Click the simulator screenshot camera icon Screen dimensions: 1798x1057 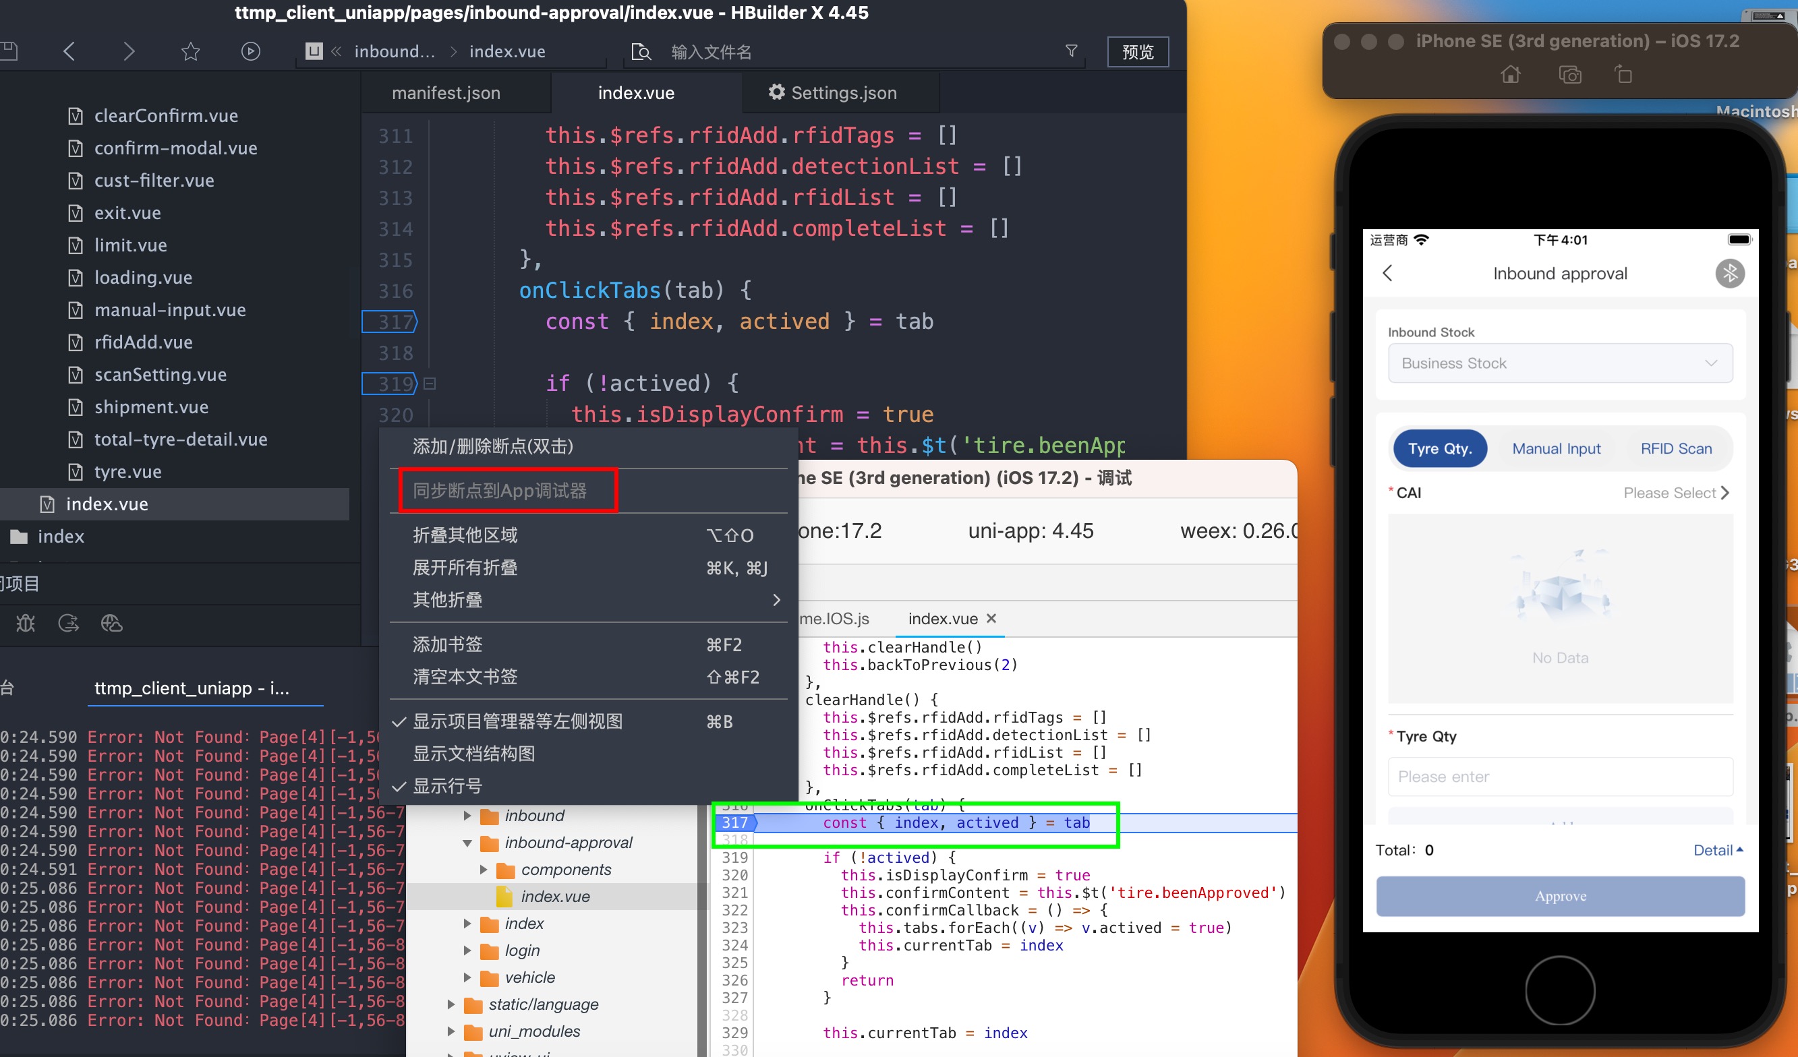tap(1569, 74)
